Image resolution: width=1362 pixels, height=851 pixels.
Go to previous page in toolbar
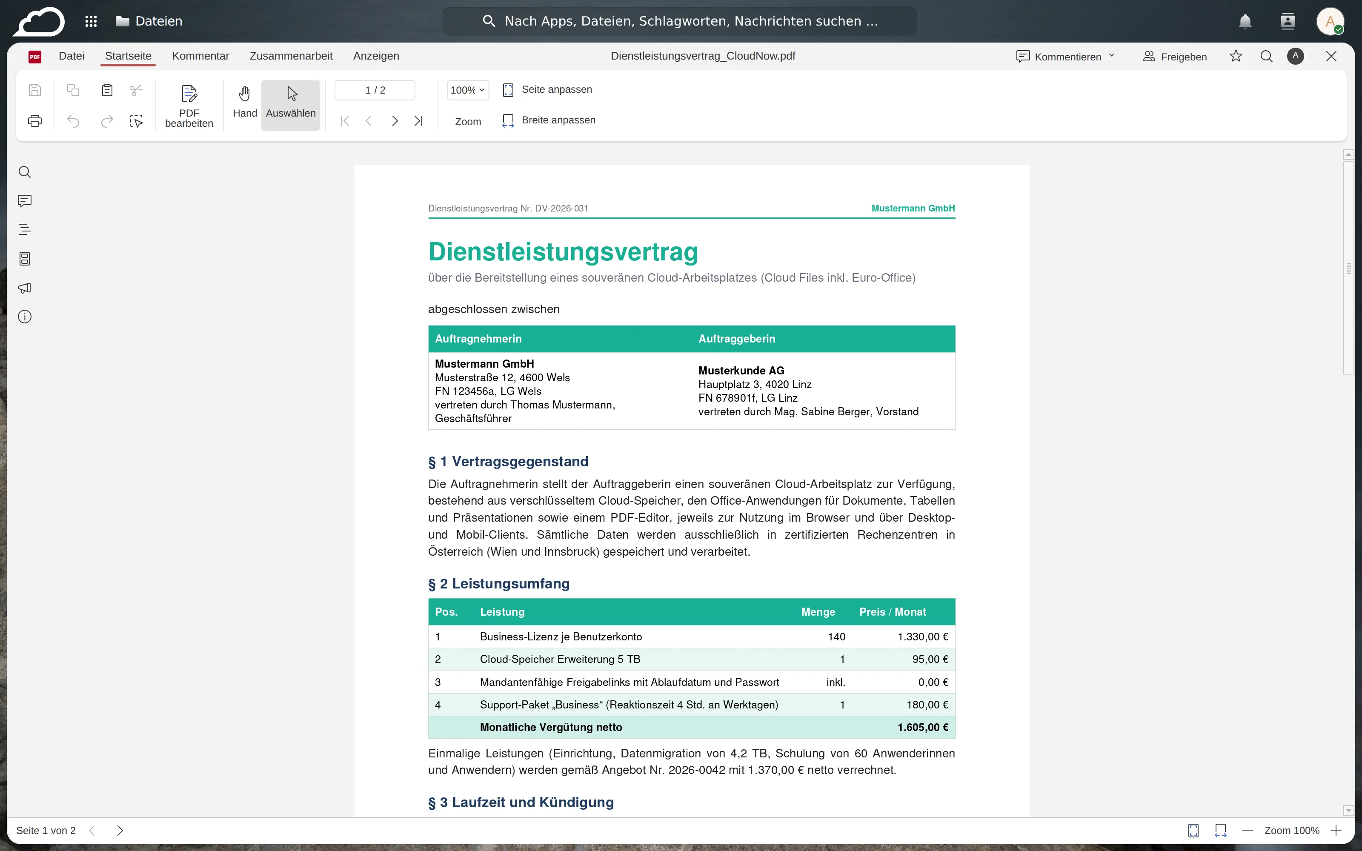[x=369, y=121]
